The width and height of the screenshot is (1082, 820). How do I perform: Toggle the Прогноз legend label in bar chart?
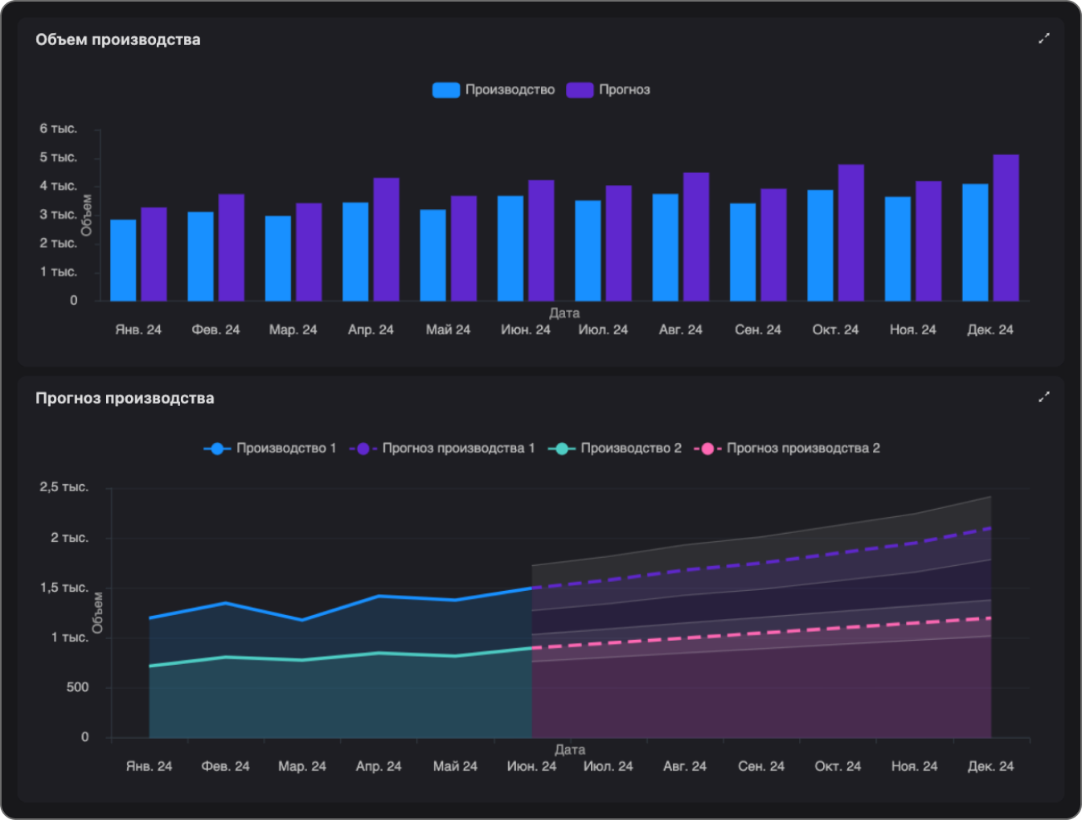624,90
